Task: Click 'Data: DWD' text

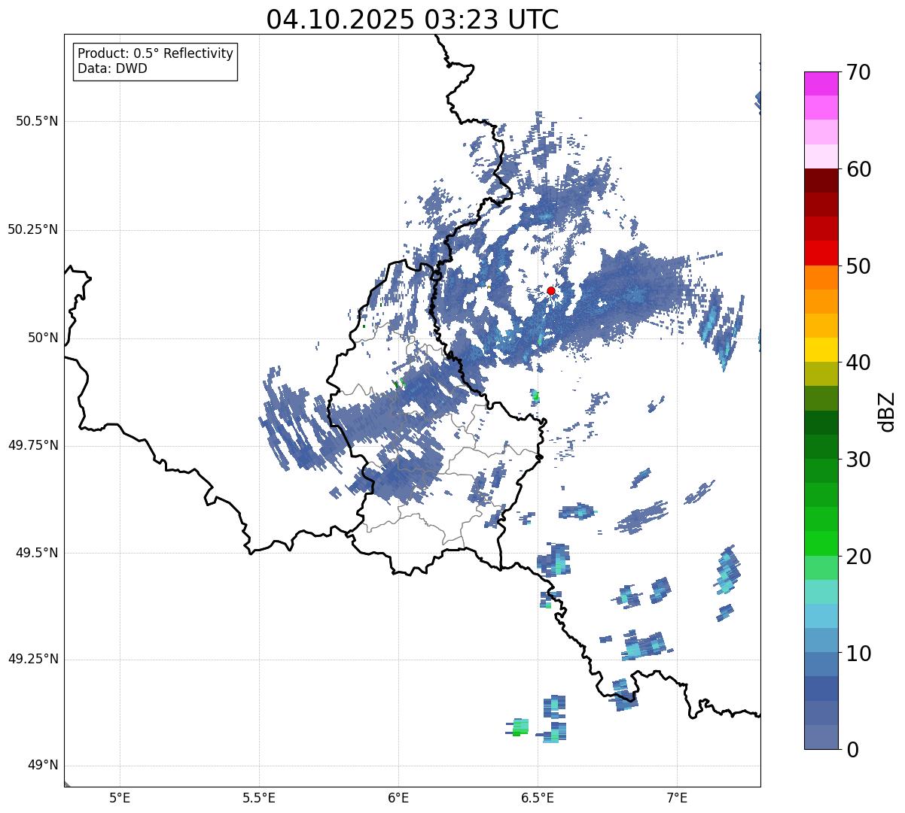Action: pyautogui.click(x=112, y=68)
